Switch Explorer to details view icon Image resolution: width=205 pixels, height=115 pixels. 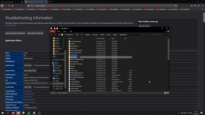coord(165,93)
